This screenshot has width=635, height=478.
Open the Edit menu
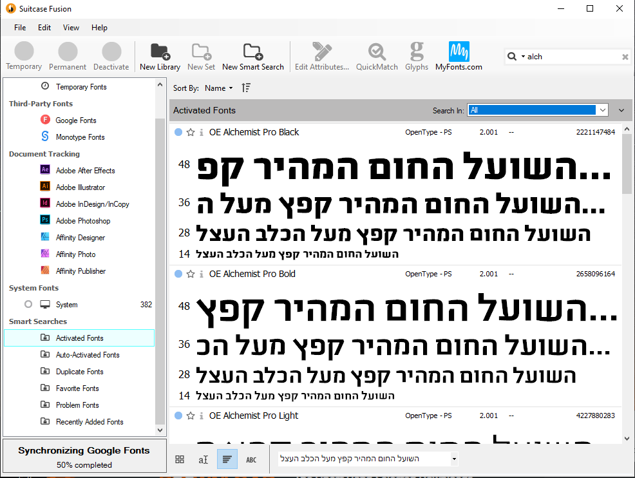point(44,28)
